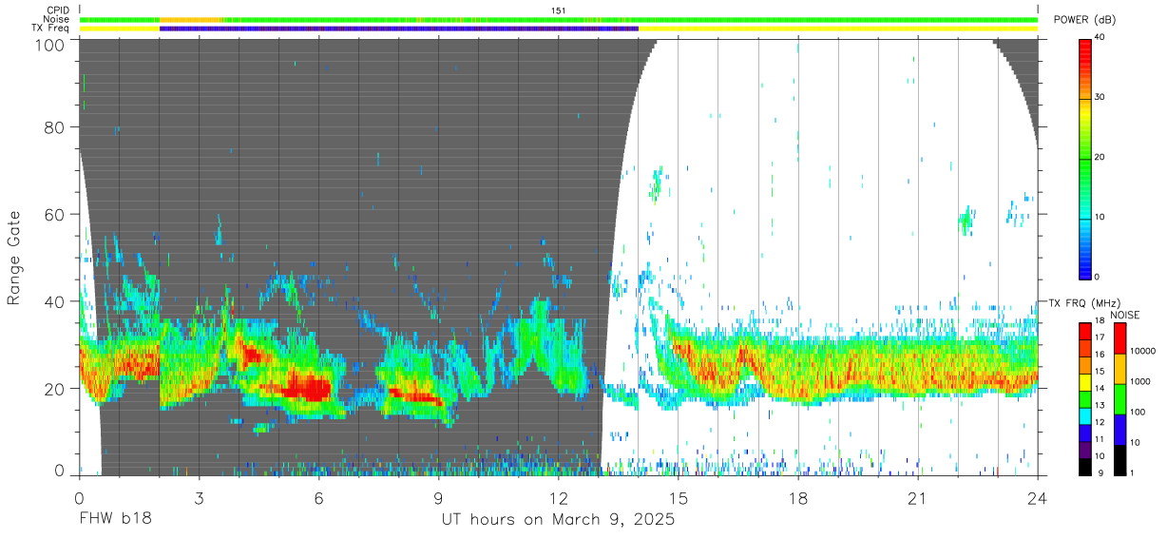Click the '16' tick on TX FRQ scale
Image resolution: width=1167 pixels, height=539 pixels.
[1100, 355]
